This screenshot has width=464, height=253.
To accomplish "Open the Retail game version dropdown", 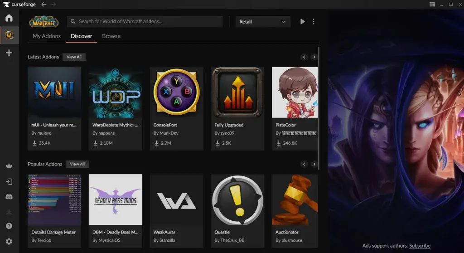I will point(263,22).
